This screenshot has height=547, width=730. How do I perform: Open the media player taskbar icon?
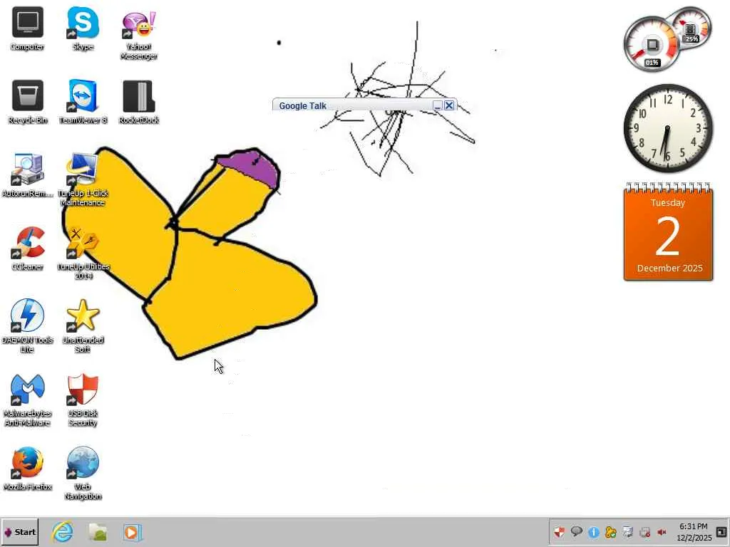[x=132, y=532]
